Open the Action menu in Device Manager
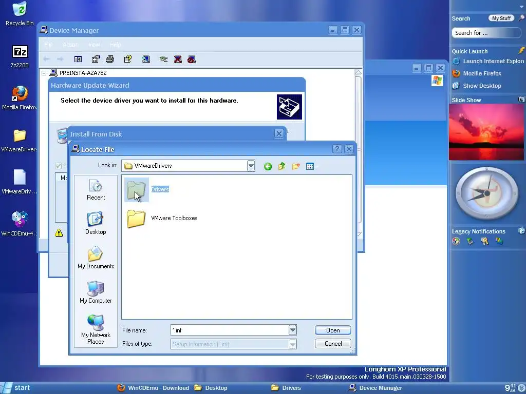Screen dimensions: 526x394 click(70, 45)
